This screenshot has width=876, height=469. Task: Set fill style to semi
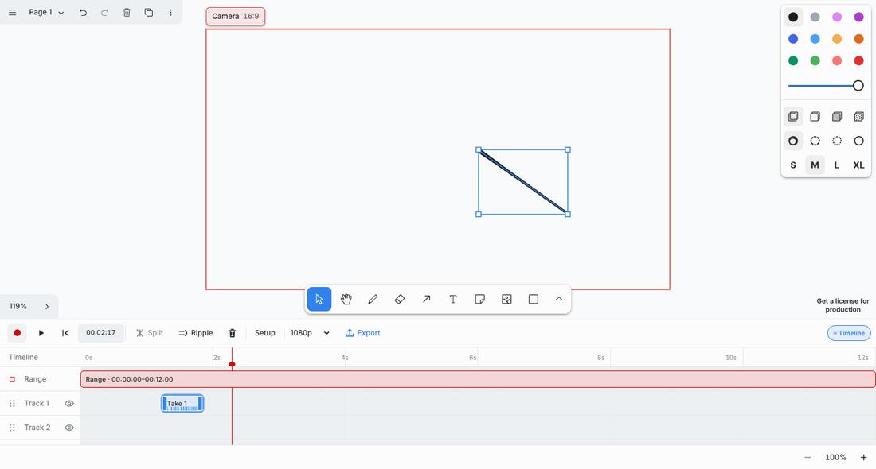pyautogui.click(x=815, y=117)
